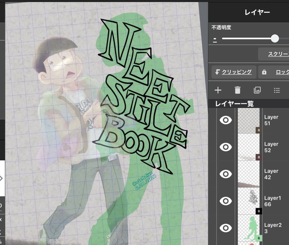Viewport: 289px width, 245px height.
Task: Hide Layer 51 with its eye icon
Action: pos(226,120)
